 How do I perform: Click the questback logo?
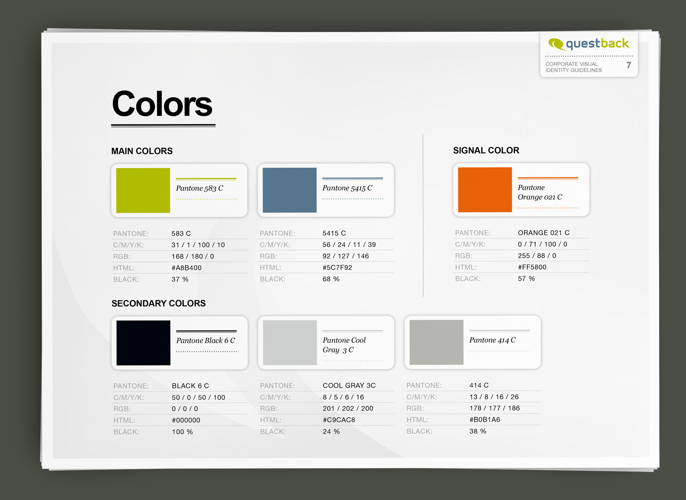click(588, 44)
